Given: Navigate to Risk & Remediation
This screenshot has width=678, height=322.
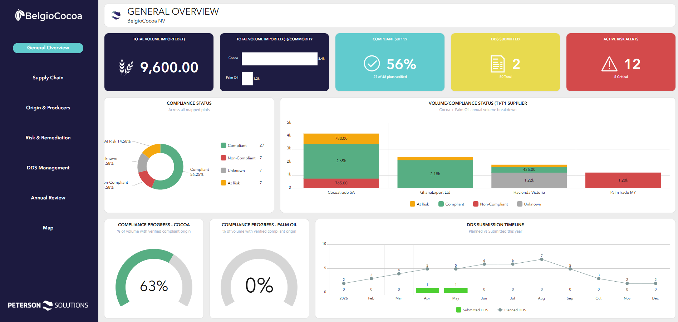Looking at the screenshot, I should 48,138.
